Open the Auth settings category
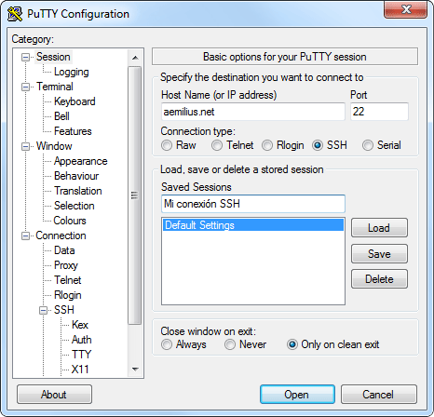This screenshot has height=417, width=434. coord(81,340)
